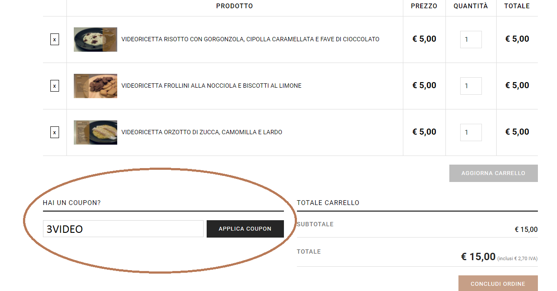Click the Quantità column header
This screenshot has width=557, height=291.
tap(471, 6)
